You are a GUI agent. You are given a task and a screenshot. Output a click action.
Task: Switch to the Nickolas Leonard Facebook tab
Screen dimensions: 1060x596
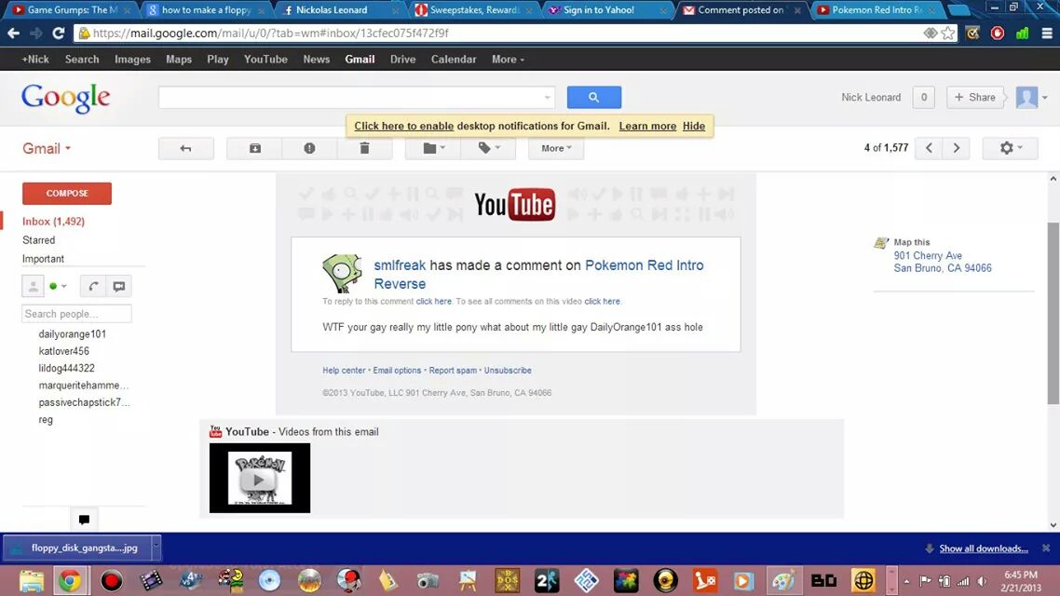click(340, 10)
